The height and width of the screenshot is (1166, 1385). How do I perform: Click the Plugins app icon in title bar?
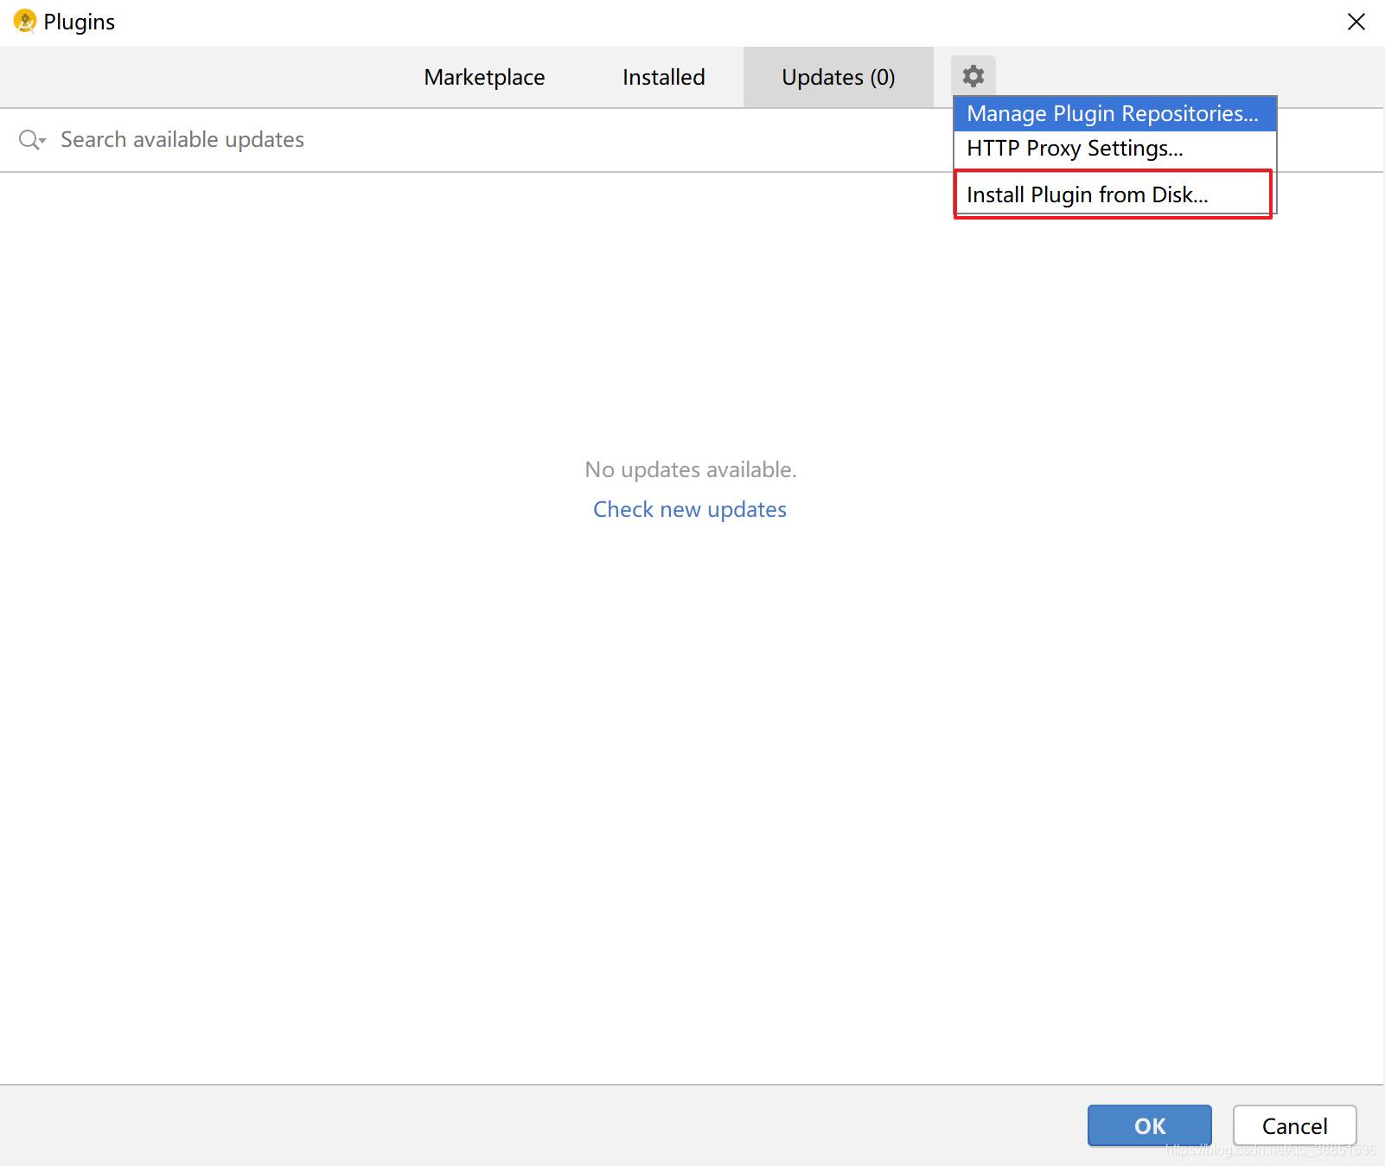[25, 22]
